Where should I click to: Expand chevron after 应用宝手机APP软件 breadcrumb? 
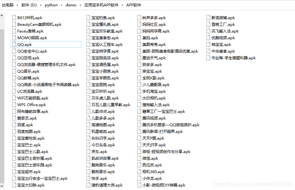pos(122,5)
